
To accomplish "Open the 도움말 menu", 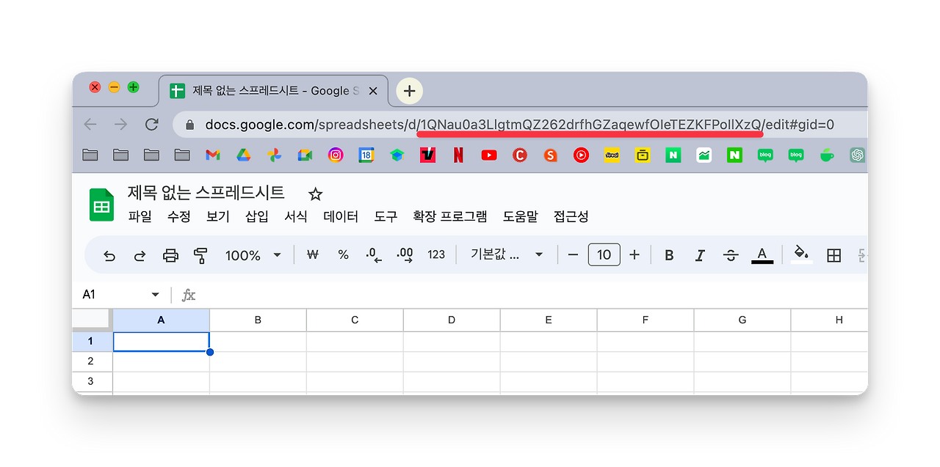I will (x=520, y=217).
